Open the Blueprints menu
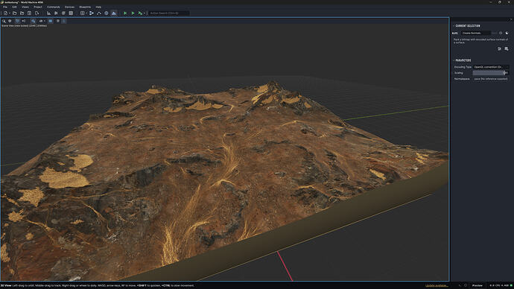 [85, 7]
